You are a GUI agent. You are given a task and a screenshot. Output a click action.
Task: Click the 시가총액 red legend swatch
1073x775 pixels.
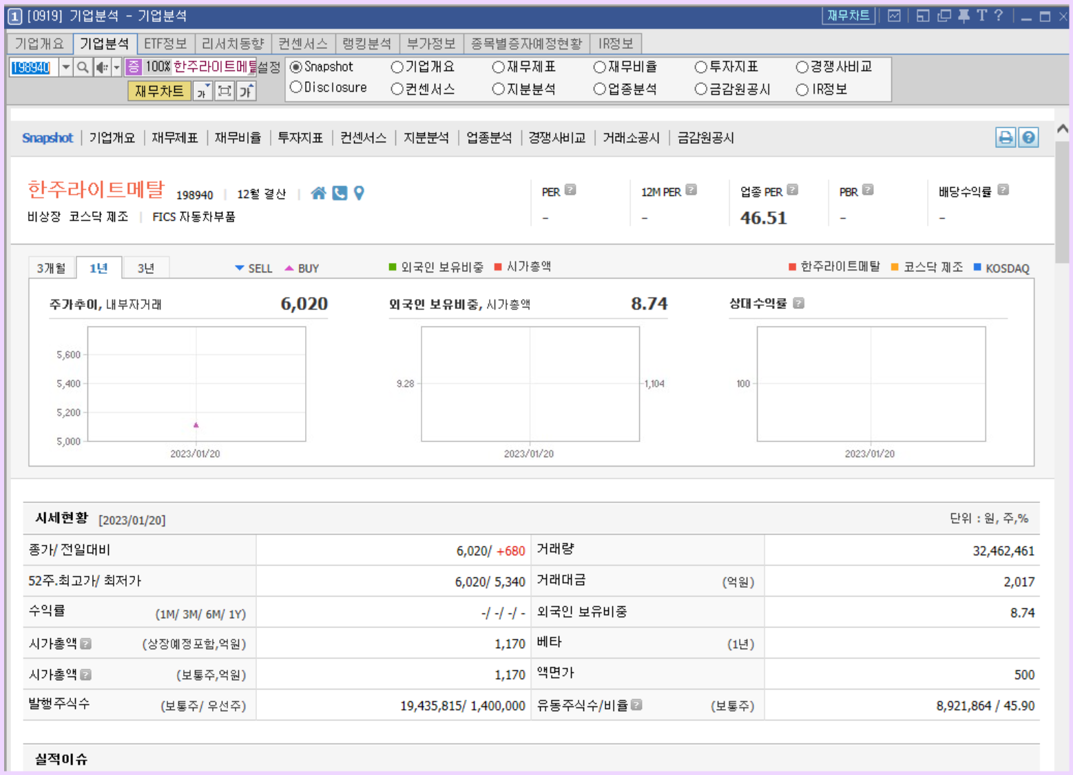pyautogui.click(x=498, y=266)
